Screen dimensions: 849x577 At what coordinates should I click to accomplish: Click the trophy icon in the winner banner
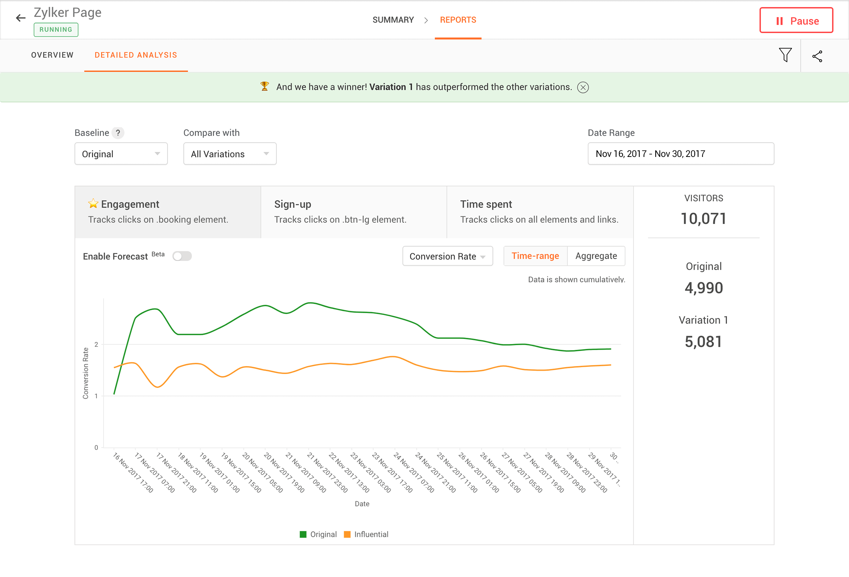(x=264, y=87)
